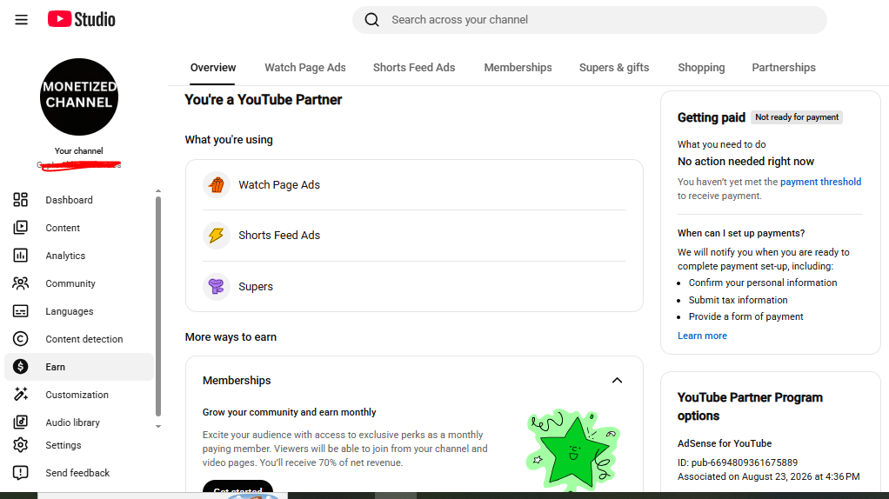Open the Content menu label
Viewport: 889px width, 499px height.
tap(63, 228)
